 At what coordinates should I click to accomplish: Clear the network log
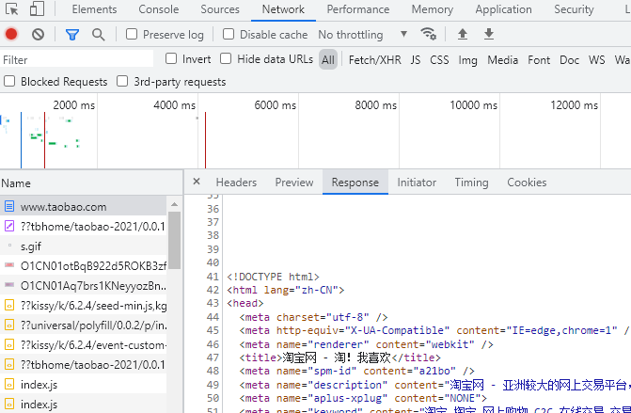coord(38,35)
